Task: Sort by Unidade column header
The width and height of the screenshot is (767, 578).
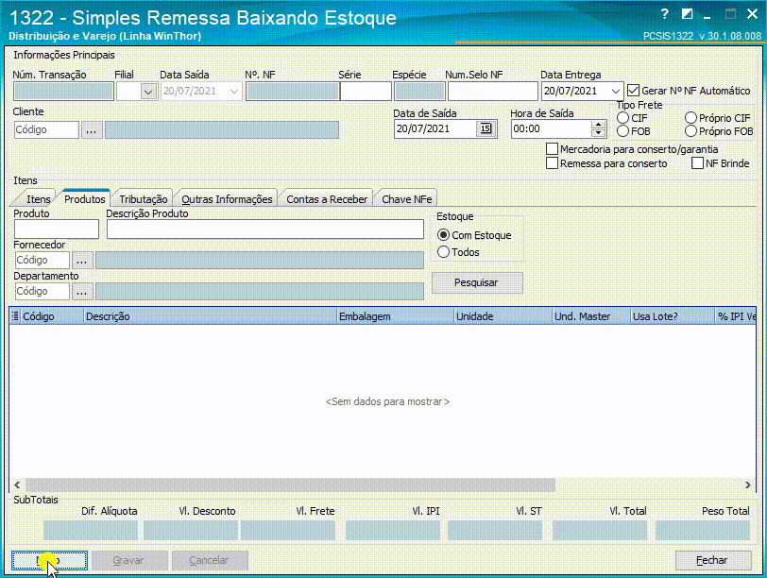Action: click(x=503, y=316)
